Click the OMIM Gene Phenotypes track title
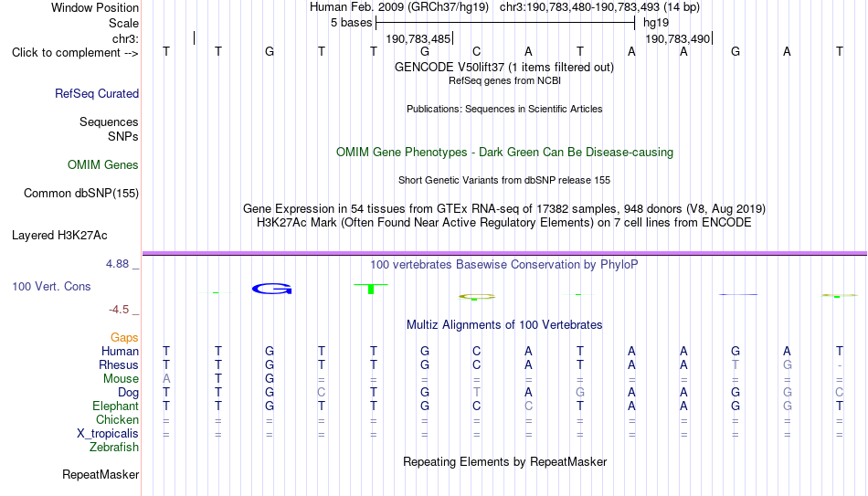 504,153
